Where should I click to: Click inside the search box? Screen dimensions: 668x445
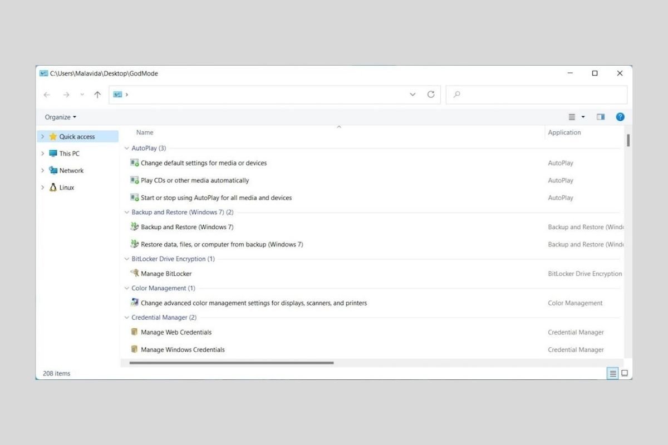[x=537, y=95]
